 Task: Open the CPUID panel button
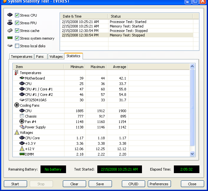[133, 184]
